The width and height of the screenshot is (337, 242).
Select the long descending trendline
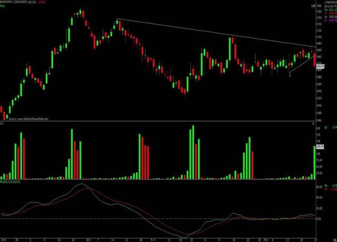(x=215, y=33)
